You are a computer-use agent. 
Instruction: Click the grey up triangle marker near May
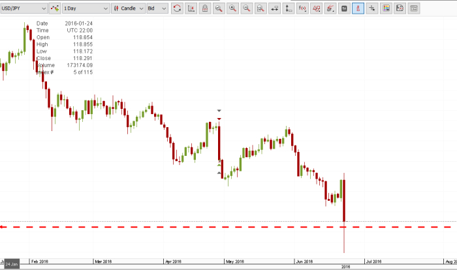[219, 173]
